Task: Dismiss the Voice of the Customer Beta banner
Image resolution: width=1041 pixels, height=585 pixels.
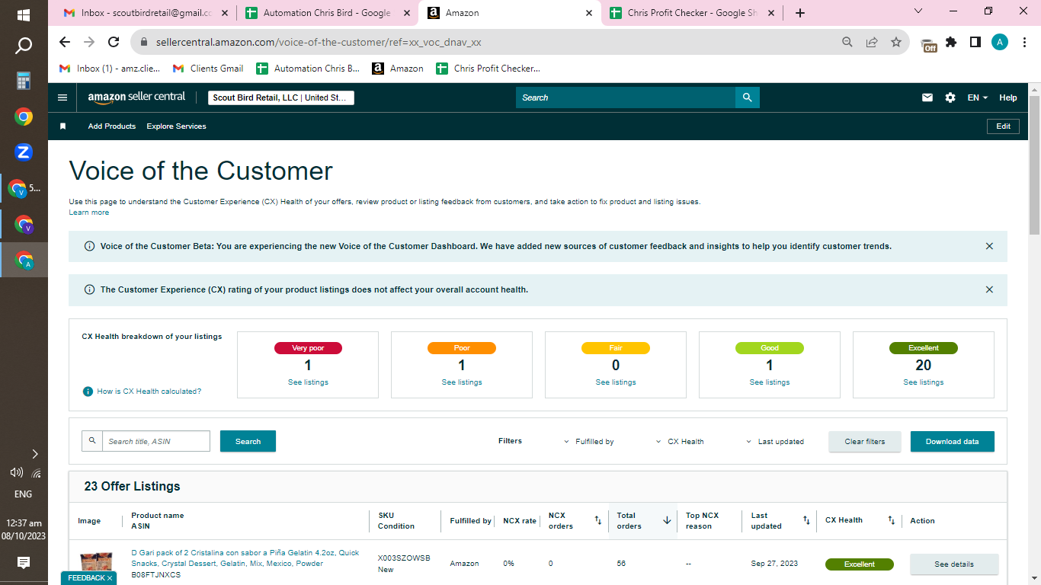Action: 989,246
